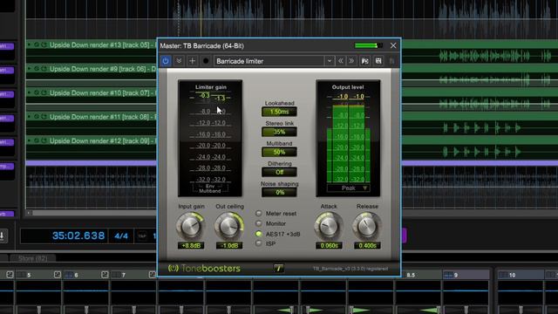This screenshot has width=558, height=314.
Task: Click the +8.8dB input gain value
Action: [x=191, y=246]
